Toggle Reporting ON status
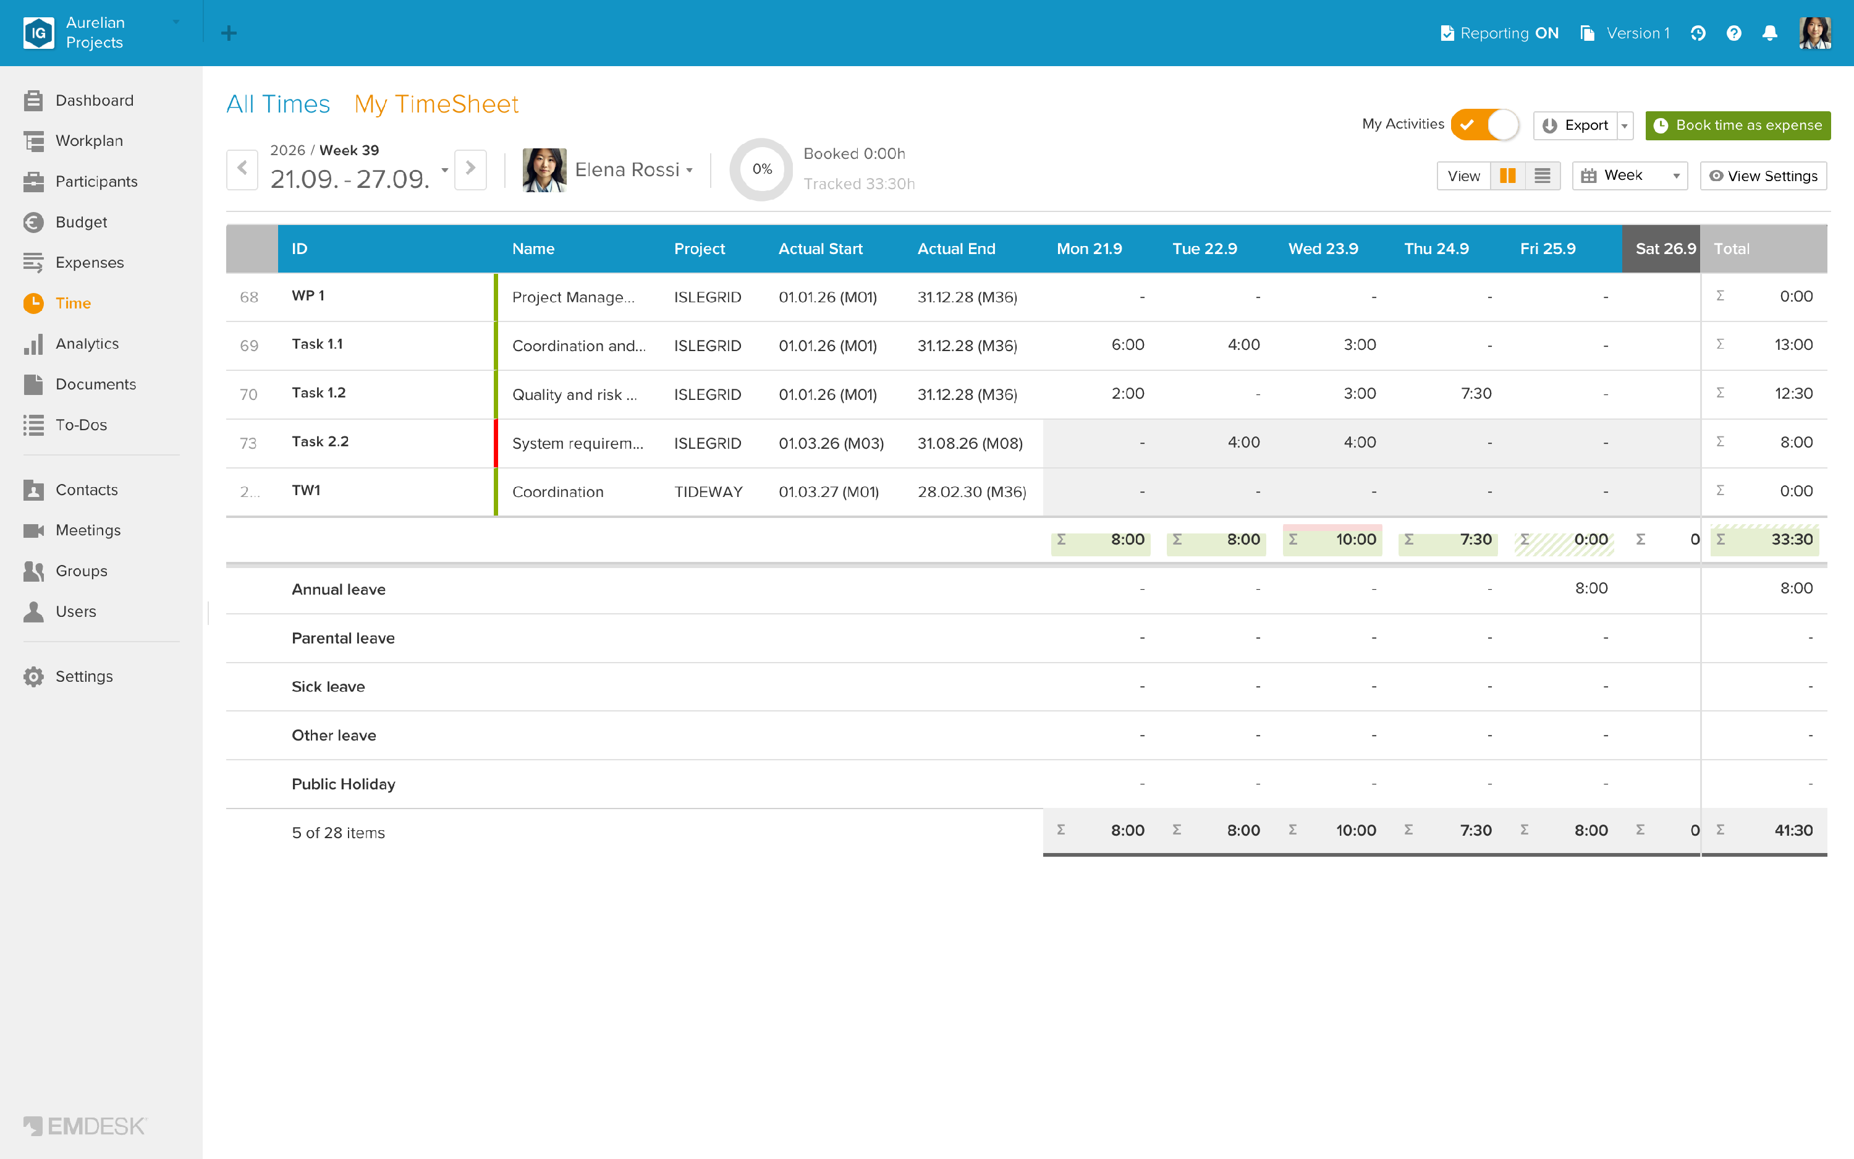This screenshot has width=1854, height=1159. click(1499, 33)
